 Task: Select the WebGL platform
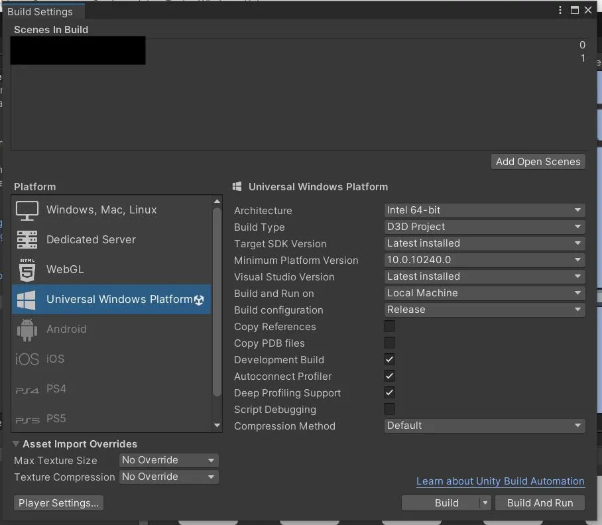pyautogui.click(x=111, y=270)
